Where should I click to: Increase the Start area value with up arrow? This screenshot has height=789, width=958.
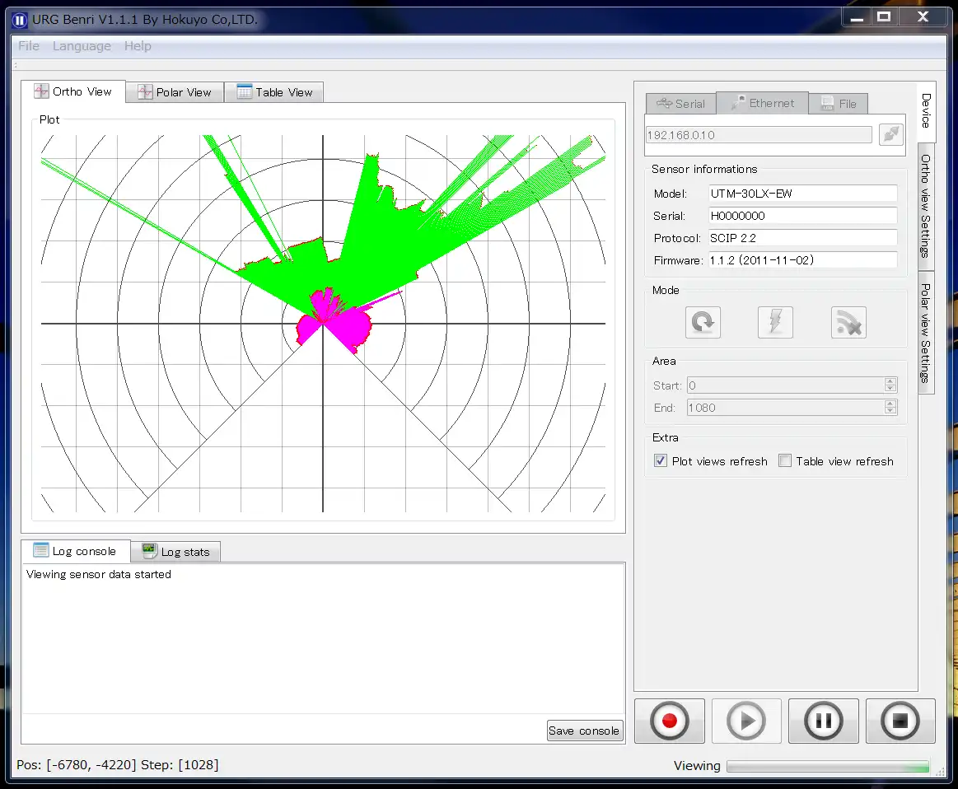pos(890,381)
